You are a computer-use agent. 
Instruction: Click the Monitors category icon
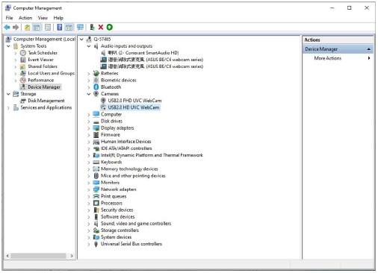96,183
